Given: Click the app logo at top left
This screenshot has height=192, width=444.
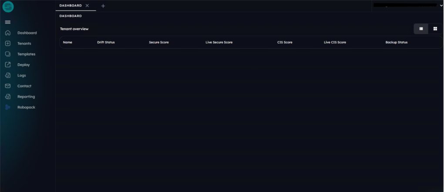Looking at the screenshot, I should (x=8, y=7).
